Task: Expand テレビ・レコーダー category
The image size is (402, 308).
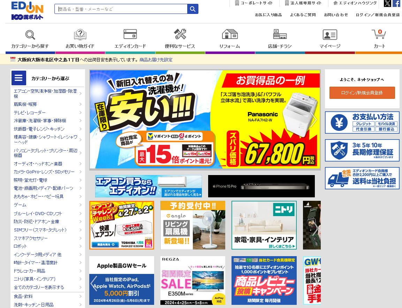Action: click(48, 112)
